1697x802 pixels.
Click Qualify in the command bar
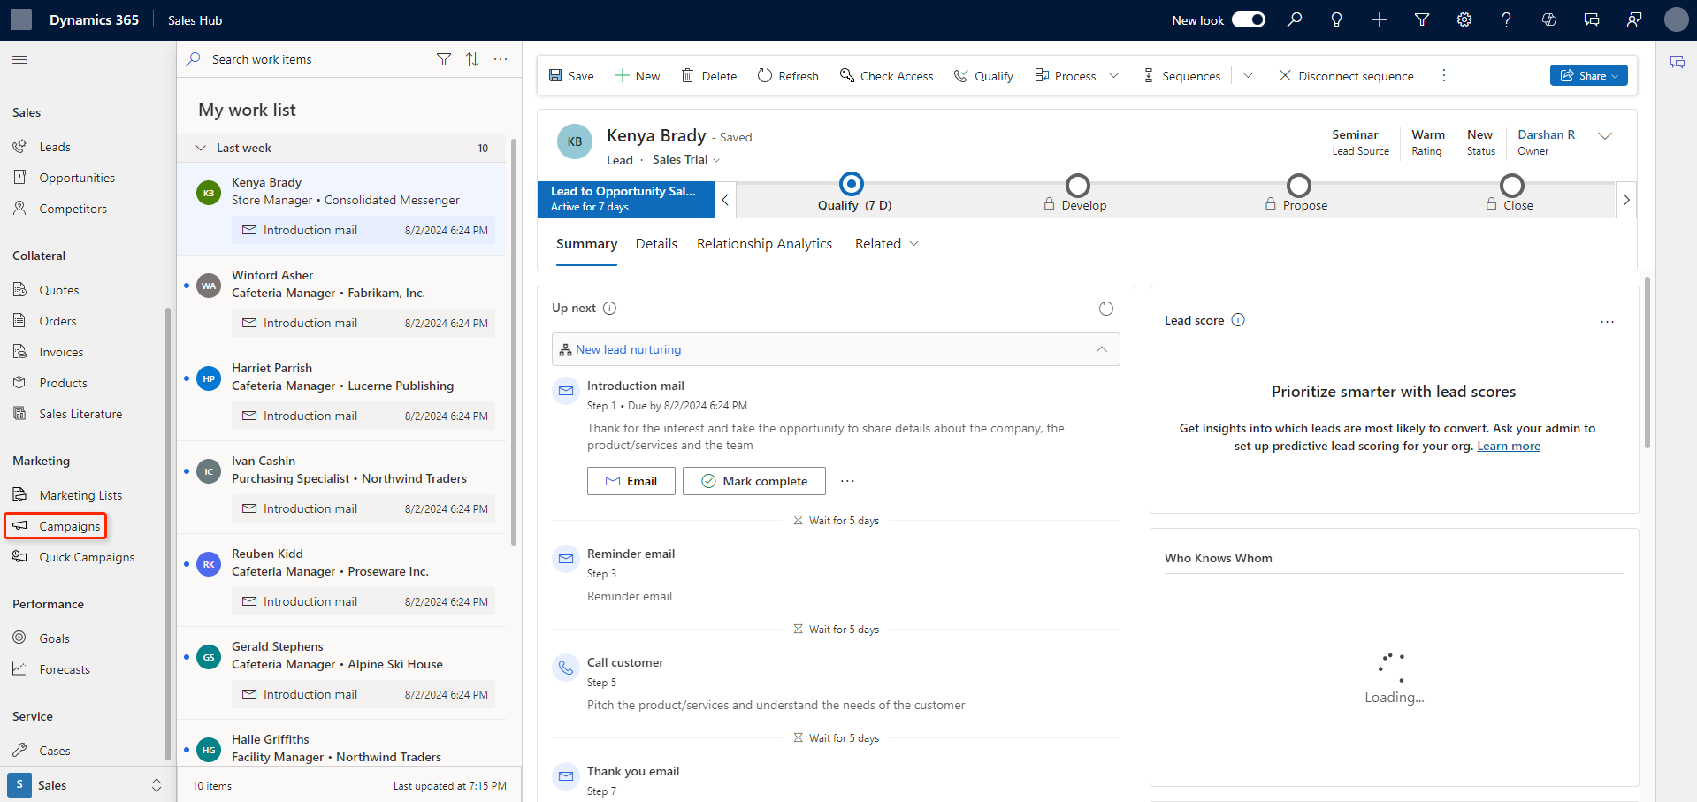[x=983, y=76]
